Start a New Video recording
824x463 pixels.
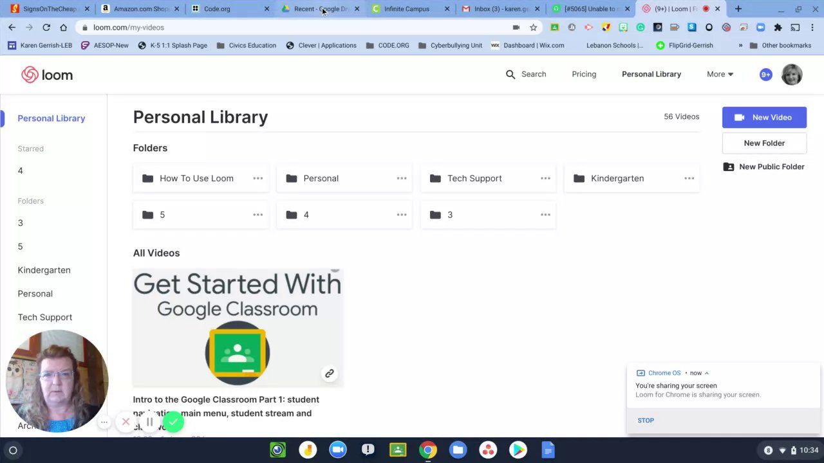click(764, 117)
